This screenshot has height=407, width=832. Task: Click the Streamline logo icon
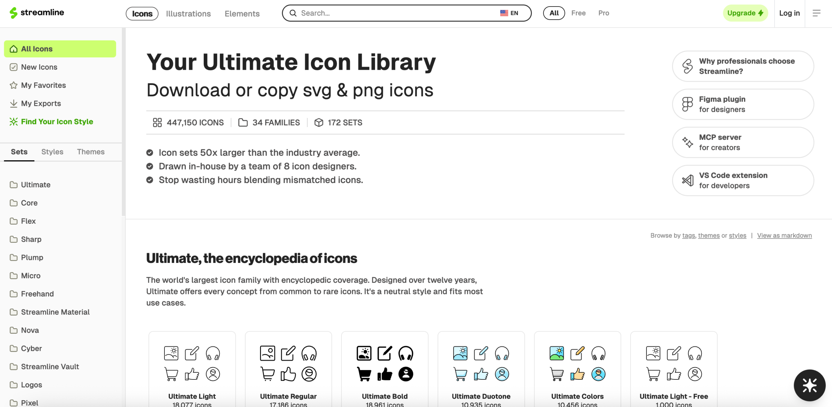tap(13, 13)
